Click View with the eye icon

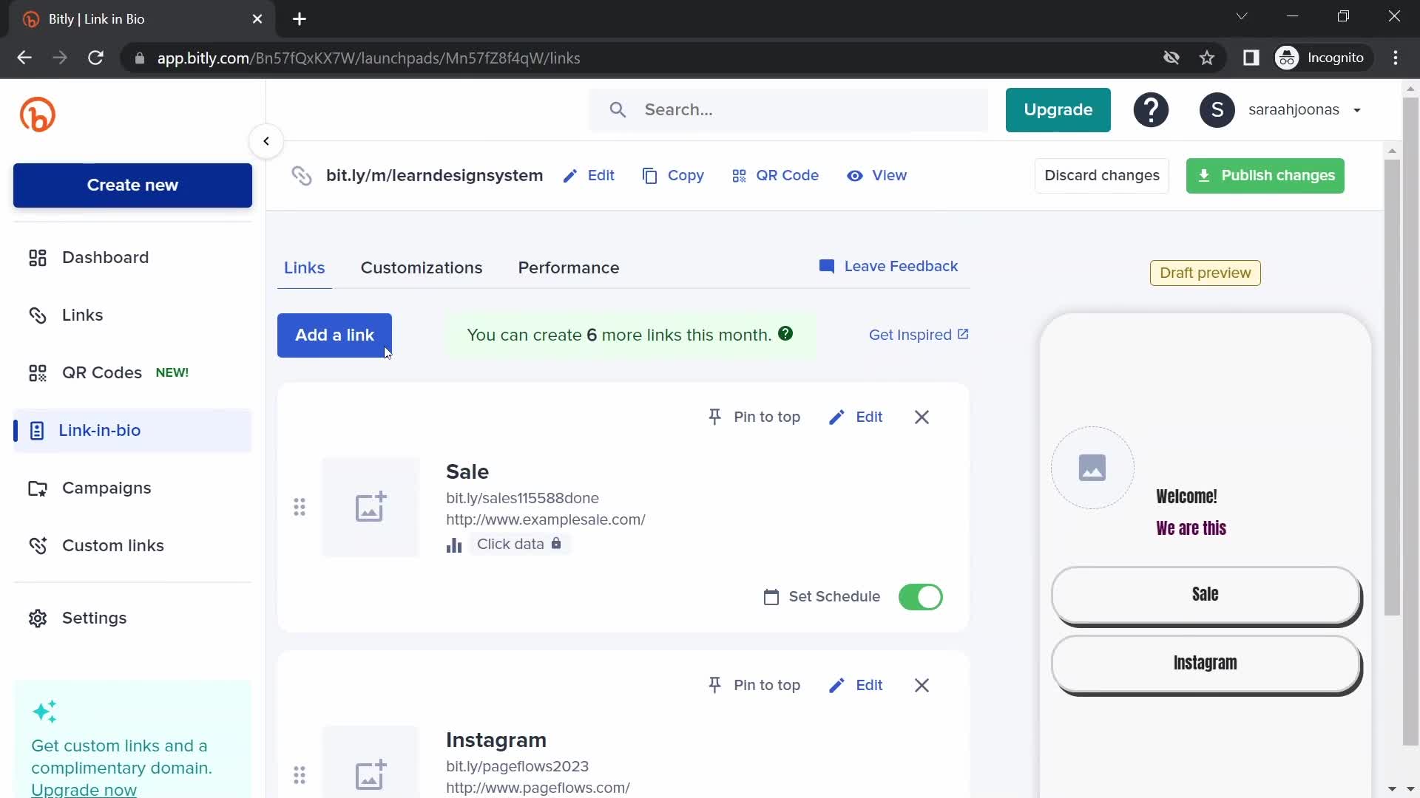coord(876,176)
